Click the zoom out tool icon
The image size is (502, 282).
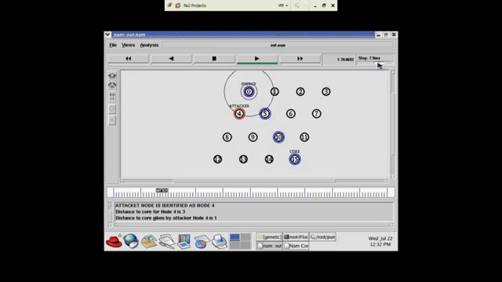pos(112,85)
